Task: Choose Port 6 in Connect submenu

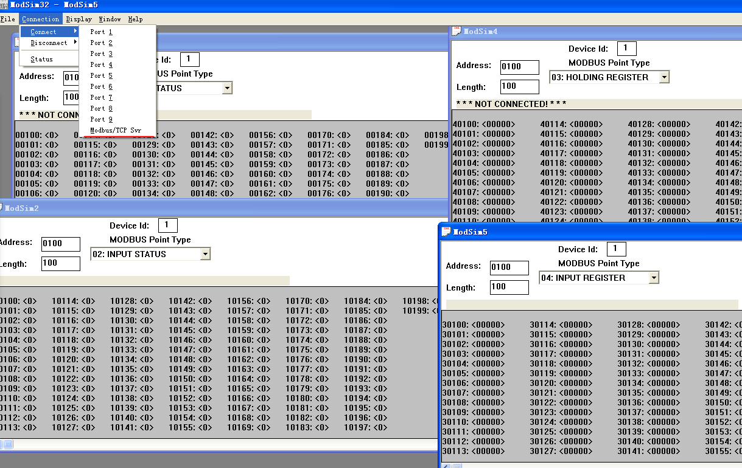Action: click(117, 86)
